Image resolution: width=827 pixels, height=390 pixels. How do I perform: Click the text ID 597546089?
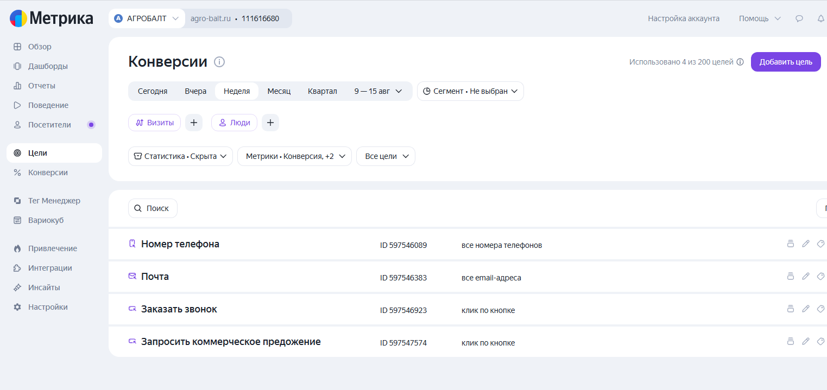403,245
